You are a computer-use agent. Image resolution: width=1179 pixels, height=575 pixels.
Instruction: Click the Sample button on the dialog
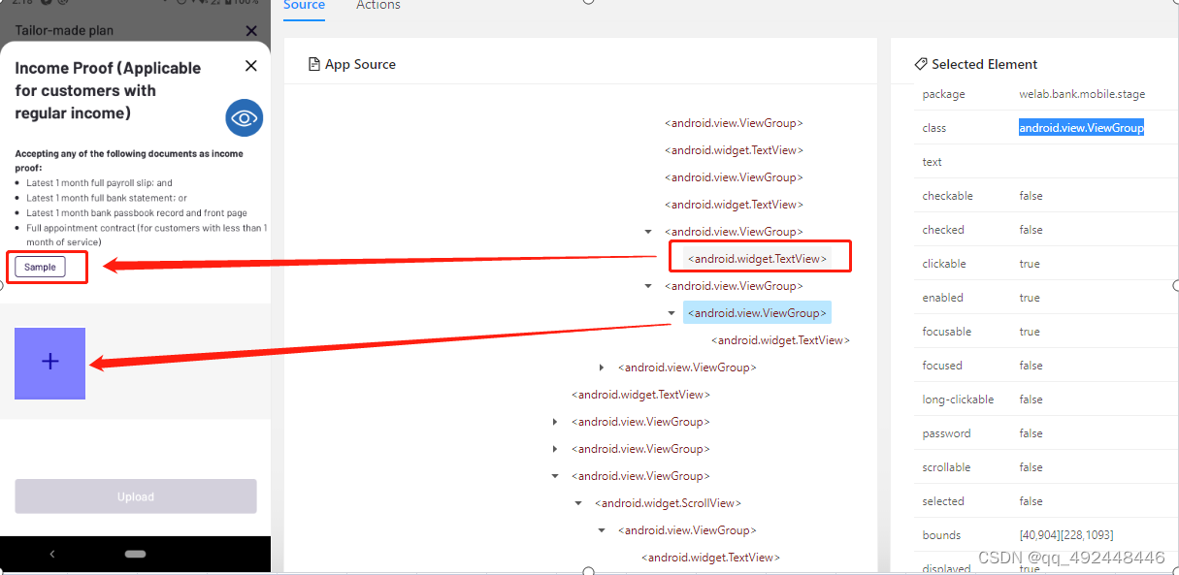click(39, 266)
